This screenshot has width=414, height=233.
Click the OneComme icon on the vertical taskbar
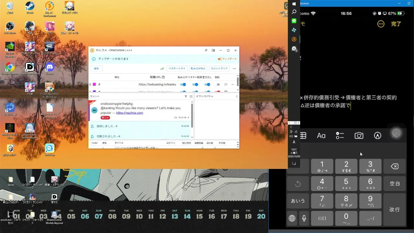[x=294, y=39]
